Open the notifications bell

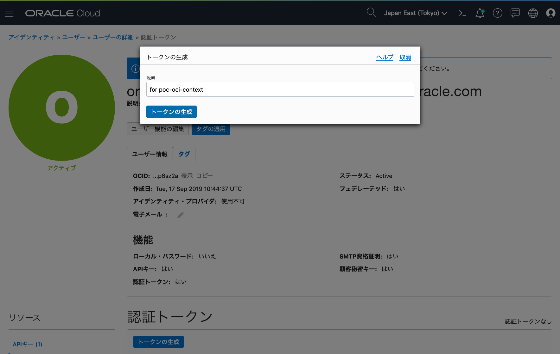[x=480, y=13]
